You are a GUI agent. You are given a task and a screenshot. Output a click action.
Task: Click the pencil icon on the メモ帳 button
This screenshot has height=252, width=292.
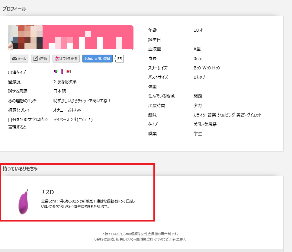tap(35, 59)
